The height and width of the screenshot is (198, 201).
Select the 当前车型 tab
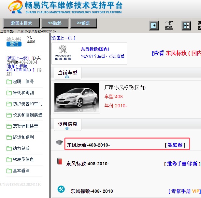pyautogui.click(x=67, y=73)
